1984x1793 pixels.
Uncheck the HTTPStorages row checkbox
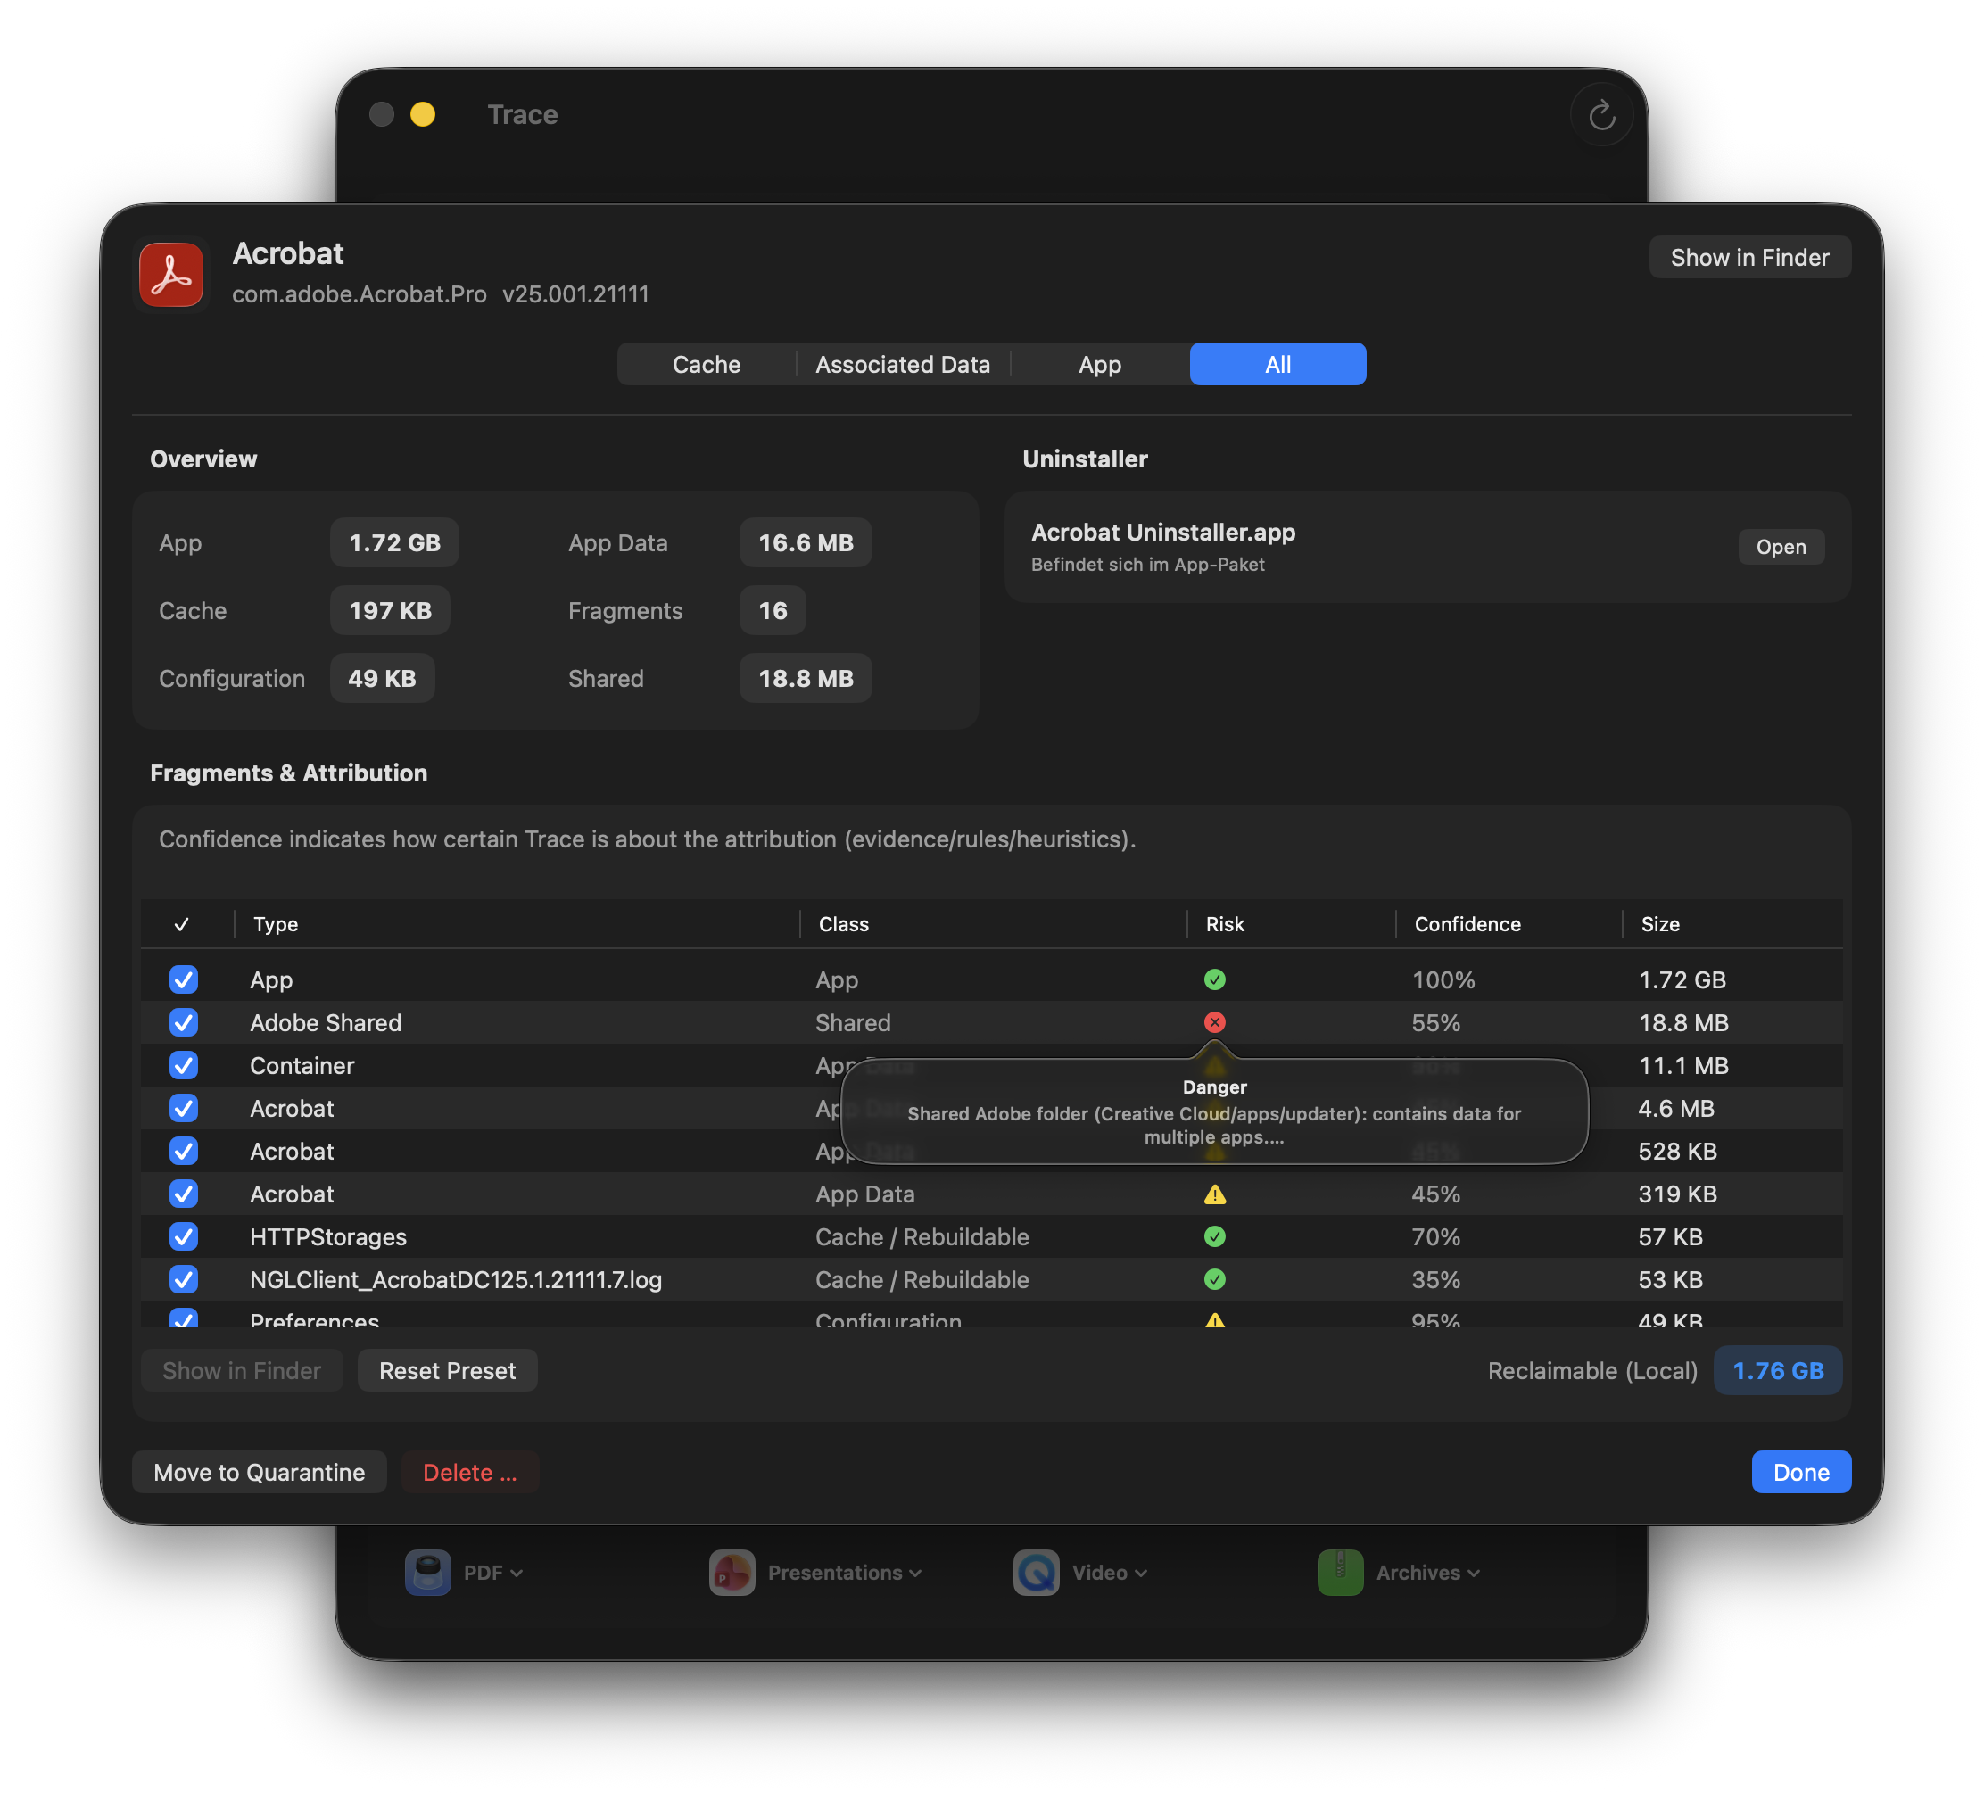point(184,1237)
